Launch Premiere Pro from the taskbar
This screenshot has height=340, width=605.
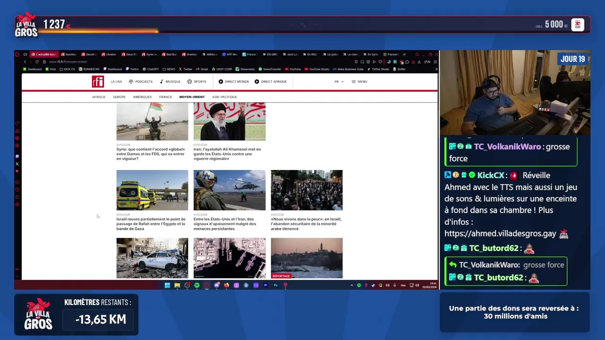point(266,285)
